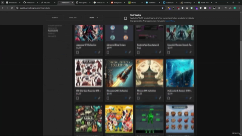Close the Publisher Portal browser tab

coord(72,3)
